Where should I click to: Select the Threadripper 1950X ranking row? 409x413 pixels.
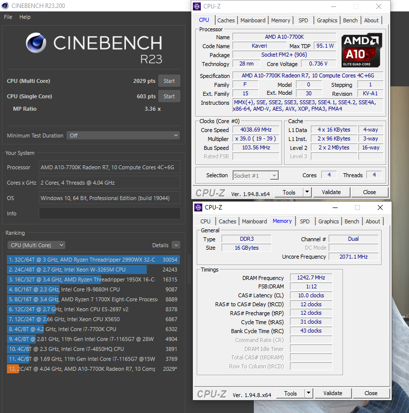(93, 279)
